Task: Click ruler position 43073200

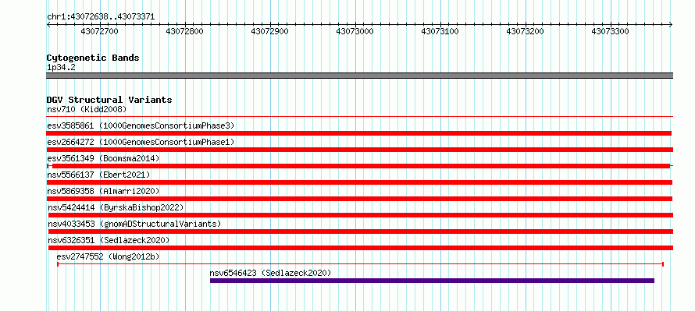Action: click(526, 31)
